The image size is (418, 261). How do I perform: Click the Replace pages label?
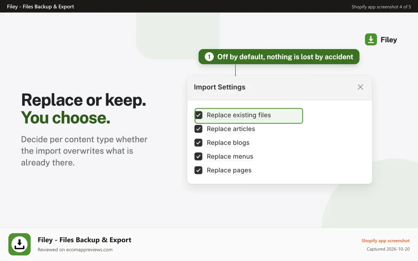click(x=229, y=171)
